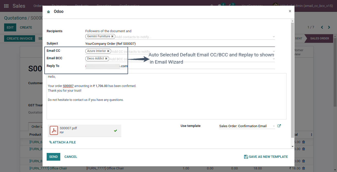Screen dimensions: 337x172
Task: Open order lines column options kebab menu
Action: (311, 135)
